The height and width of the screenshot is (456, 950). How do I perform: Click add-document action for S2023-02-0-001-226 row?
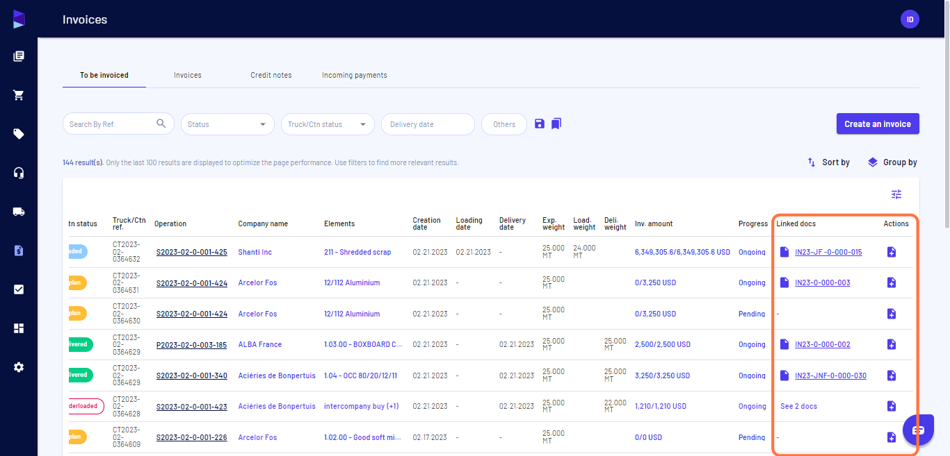pos(892,437)
